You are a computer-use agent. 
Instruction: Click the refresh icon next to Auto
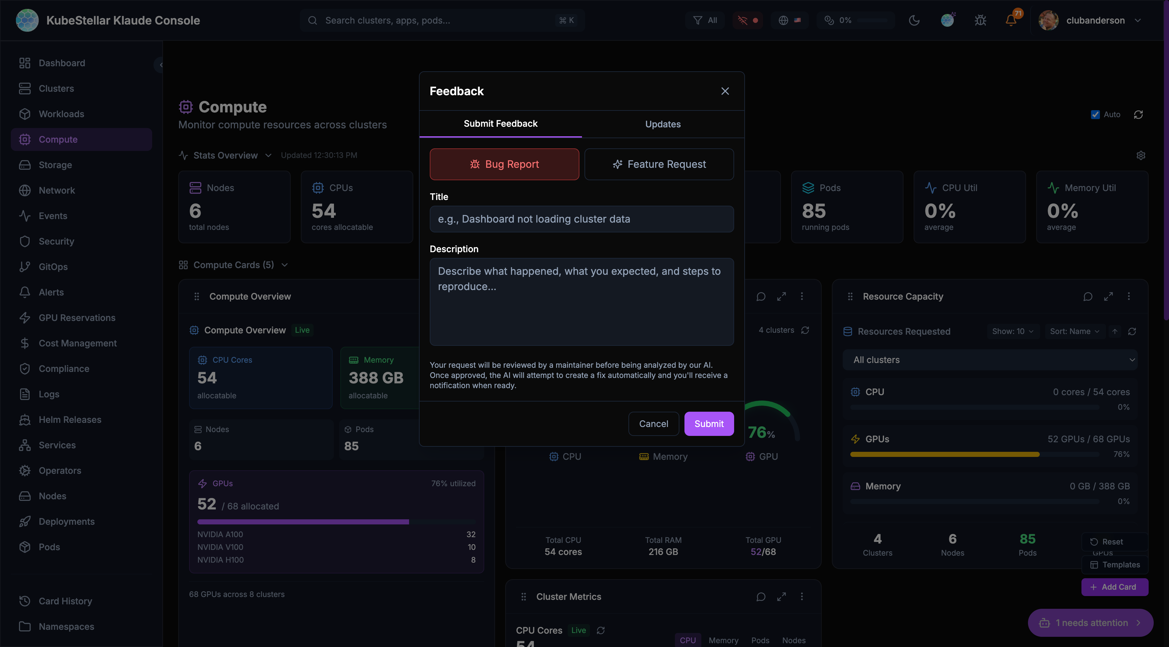point(1138,114)
